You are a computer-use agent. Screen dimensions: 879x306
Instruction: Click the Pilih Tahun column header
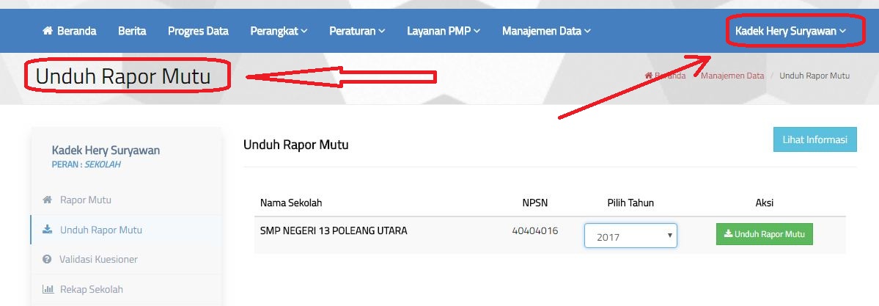(630, 203)
